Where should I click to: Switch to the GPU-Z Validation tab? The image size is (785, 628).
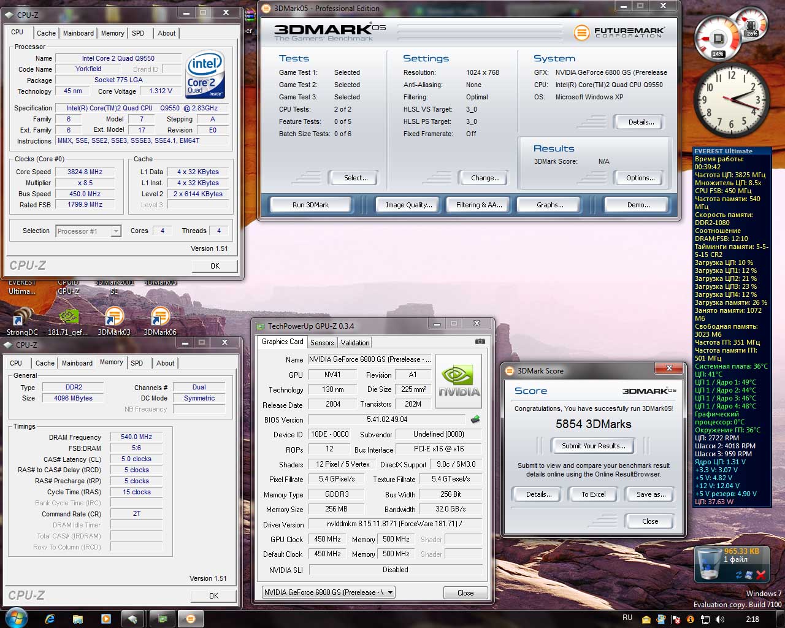[x=355, y=343]
